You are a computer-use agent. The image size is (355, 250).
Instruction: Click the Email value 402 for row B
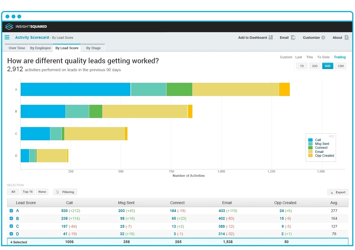point(222,218)
